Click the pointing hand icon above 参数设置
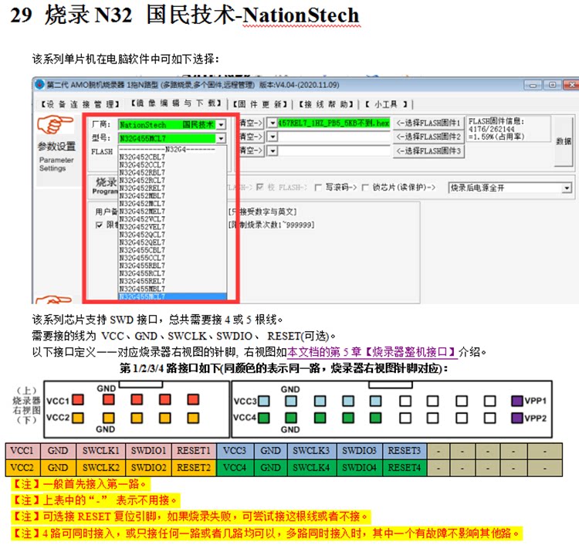Screen dimensions: 579x545 click(x=55, y=125)
